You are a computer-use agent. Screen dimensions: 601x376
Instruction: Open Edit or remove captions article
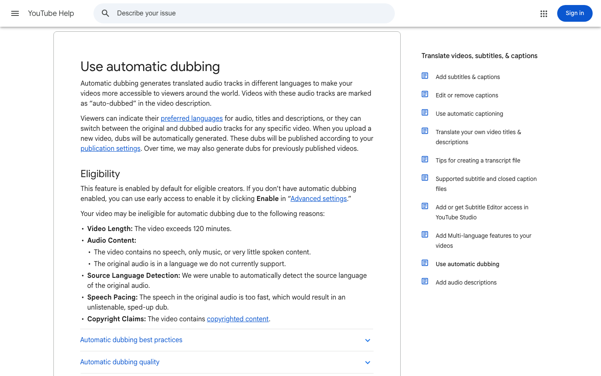click(x=467, y=95)
